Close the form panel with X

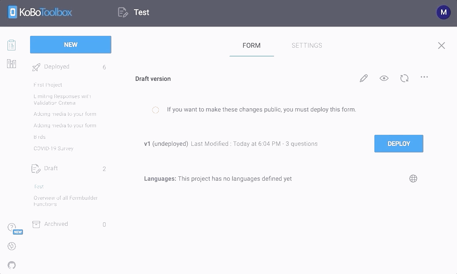[441, 46]
